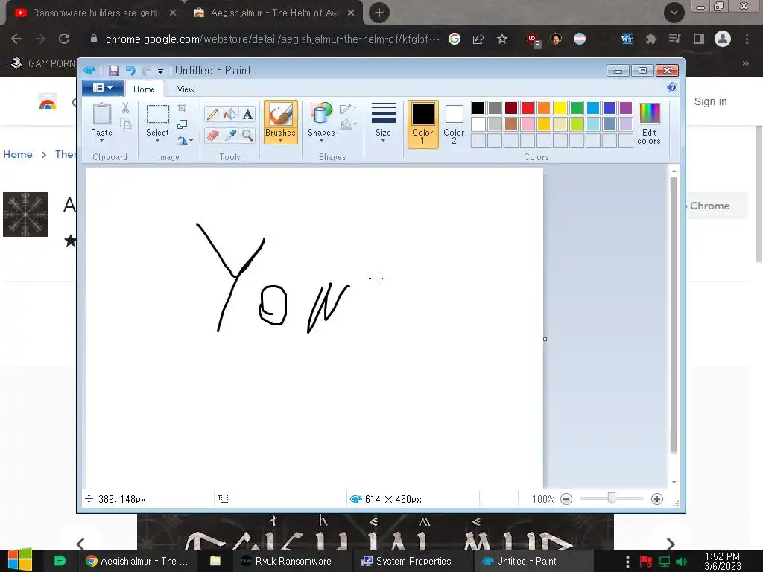The height and width of the screenshot is (572, 763).
Task: Open Paint Help question mark icon
Action: pyautogui.click(x=672, y=88)
